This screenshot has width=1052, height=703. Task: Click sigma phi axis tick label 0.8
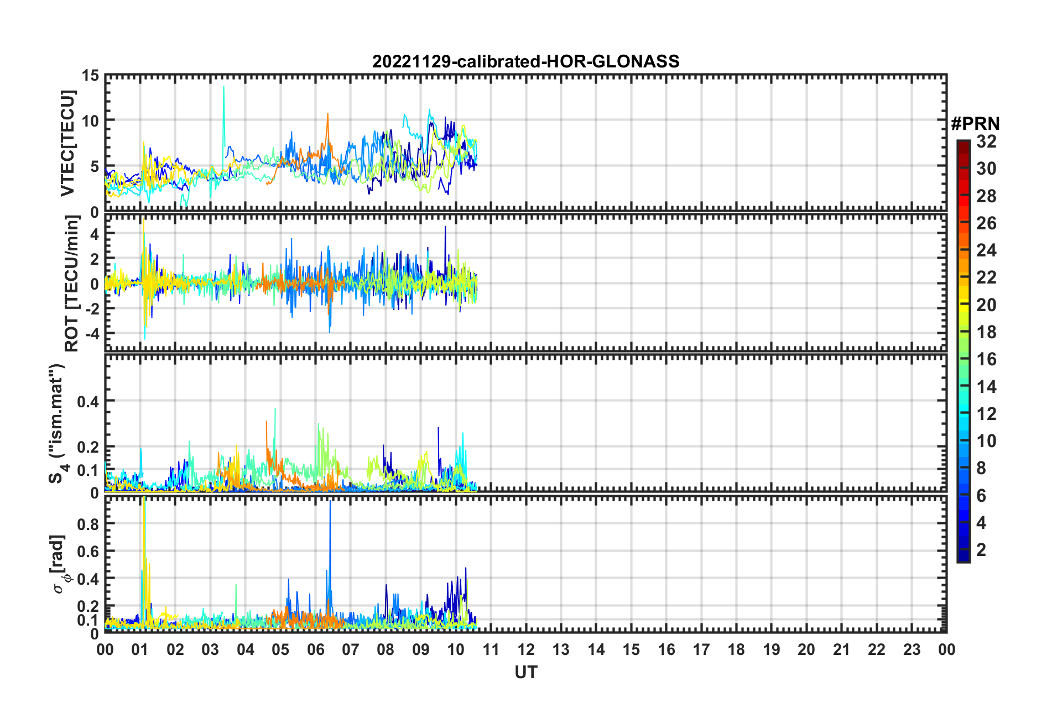tap(88, 524)
